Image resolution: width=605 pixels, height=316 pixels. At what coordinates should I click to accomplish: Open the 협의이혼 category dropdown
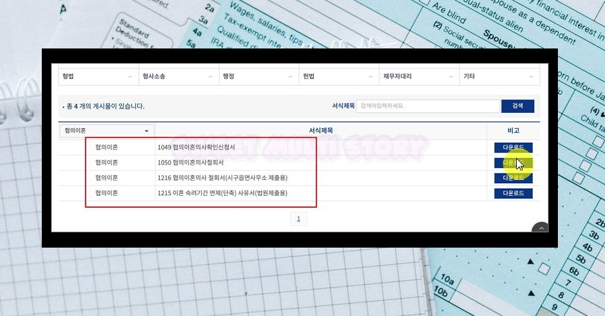click(107, 131)
